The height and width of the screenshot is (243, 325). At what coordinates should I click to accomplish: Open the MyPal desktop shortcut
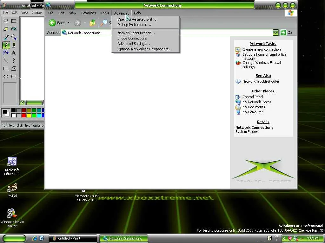click(12, 190)
